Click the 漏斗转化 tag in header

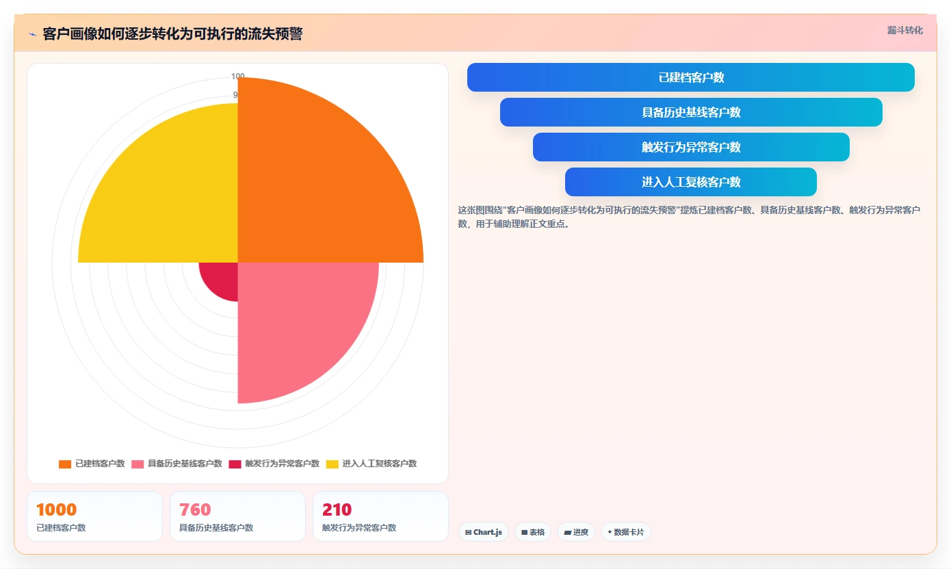(x=904, y=30)
